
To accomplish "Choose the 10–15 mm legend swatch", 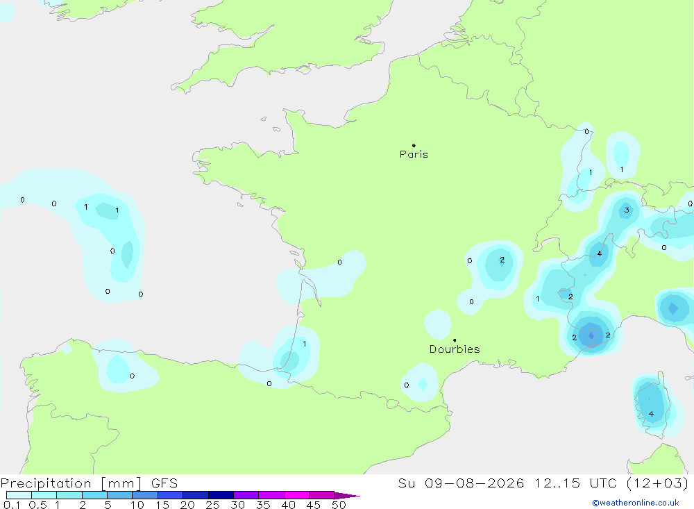I will click(x=145, y=495).
